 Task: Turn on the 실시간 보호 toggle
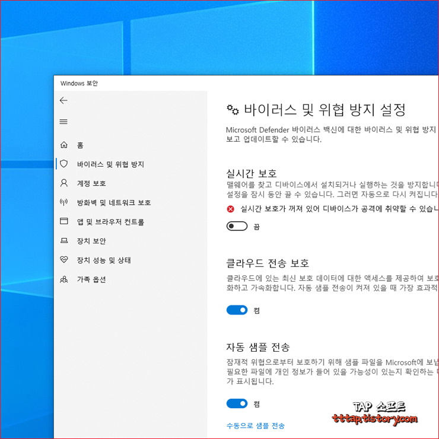tap(237, 226)
